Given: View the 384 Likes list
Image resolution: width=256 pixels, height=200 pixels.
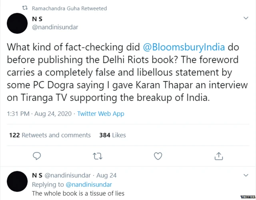Looking at the screenshot, I should coord(112,135).
